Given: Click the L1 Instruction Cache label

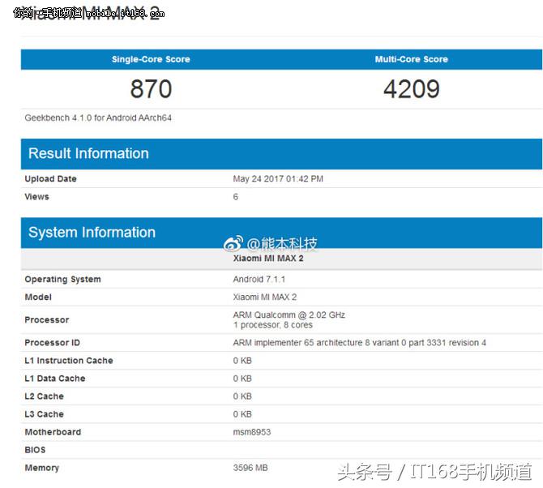Looking at the screenshot, I should pyautogui.click(x=69, y=361).
